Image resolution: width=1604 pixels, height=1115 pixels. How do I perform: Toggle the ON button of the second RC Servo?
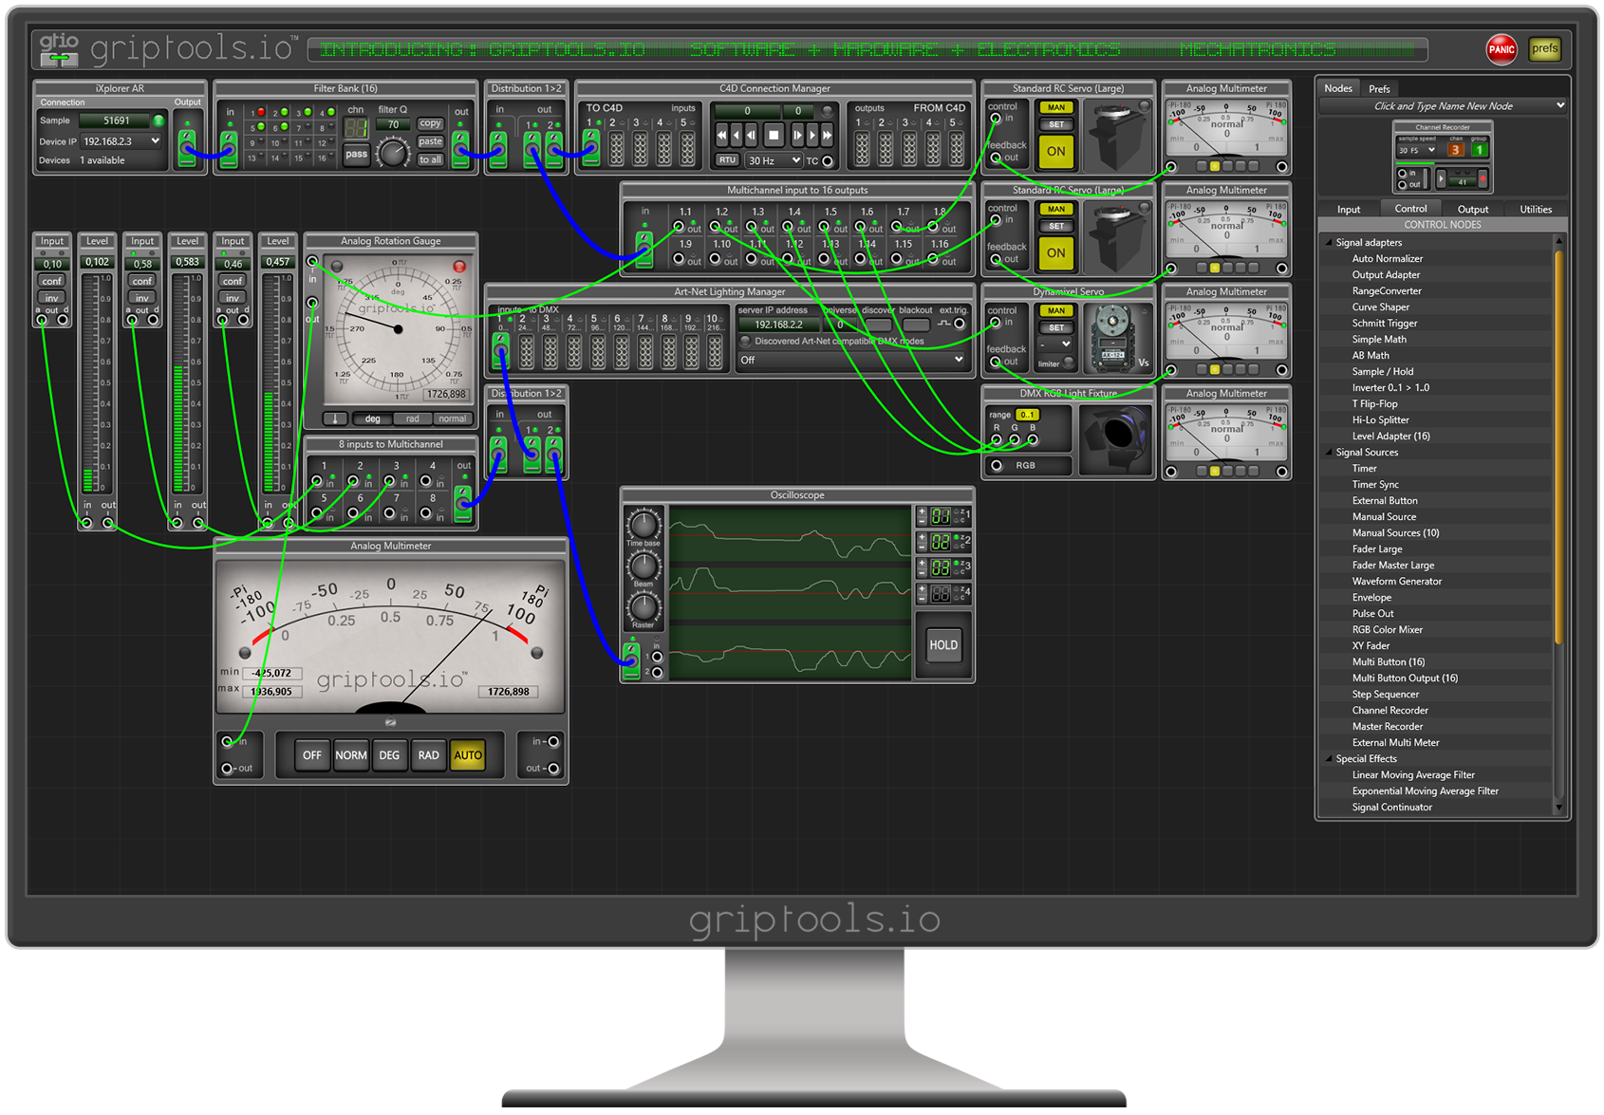point(1055,252)
